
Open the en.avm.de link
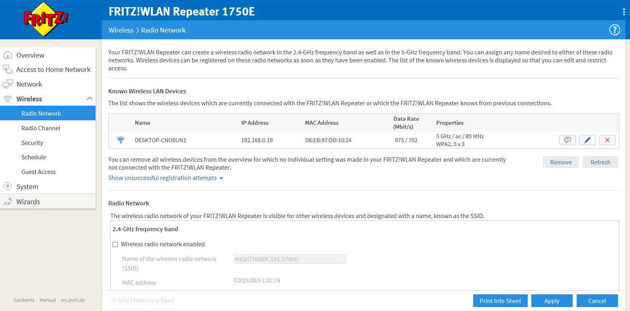click(x=73, y=300)
